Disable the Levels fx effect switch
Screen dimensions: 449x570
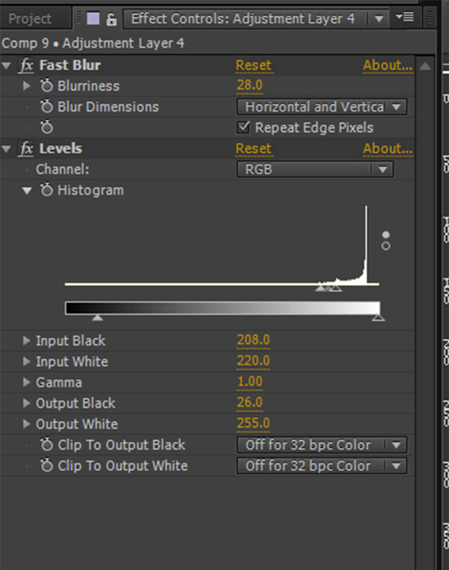click(27, 148)
